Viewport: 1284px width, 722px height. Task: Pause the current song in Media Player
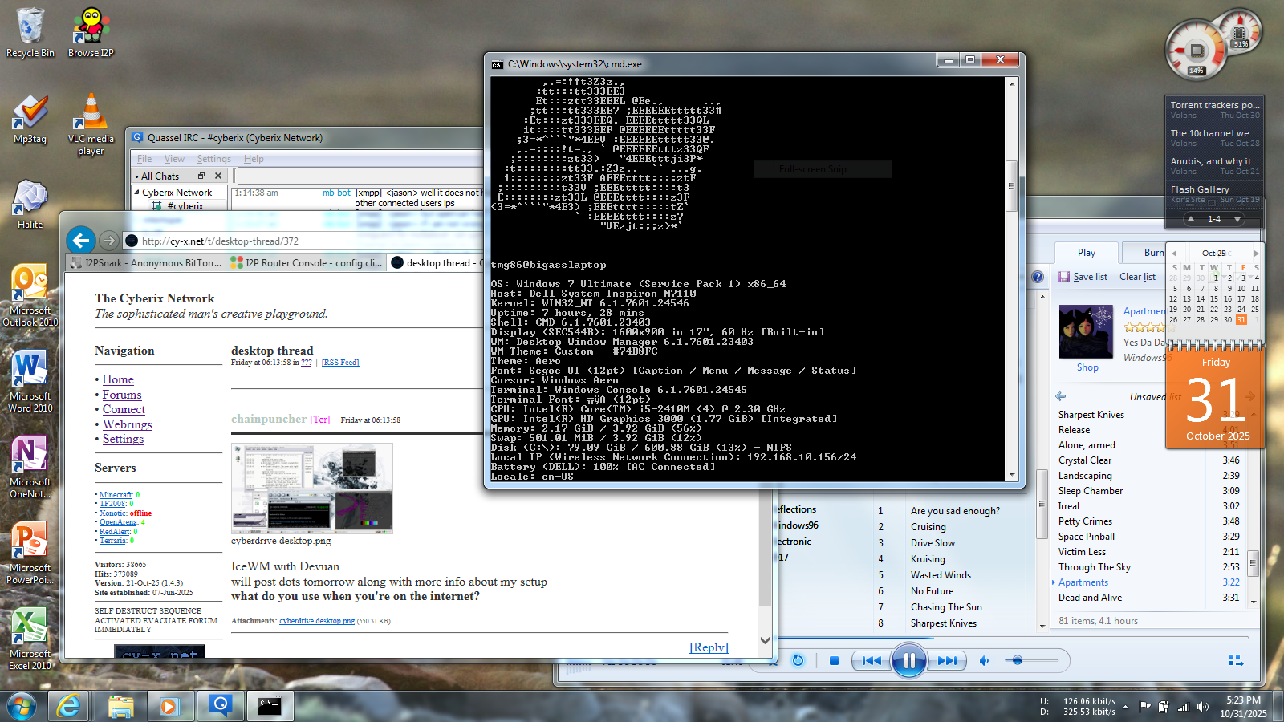coord(909,661)
